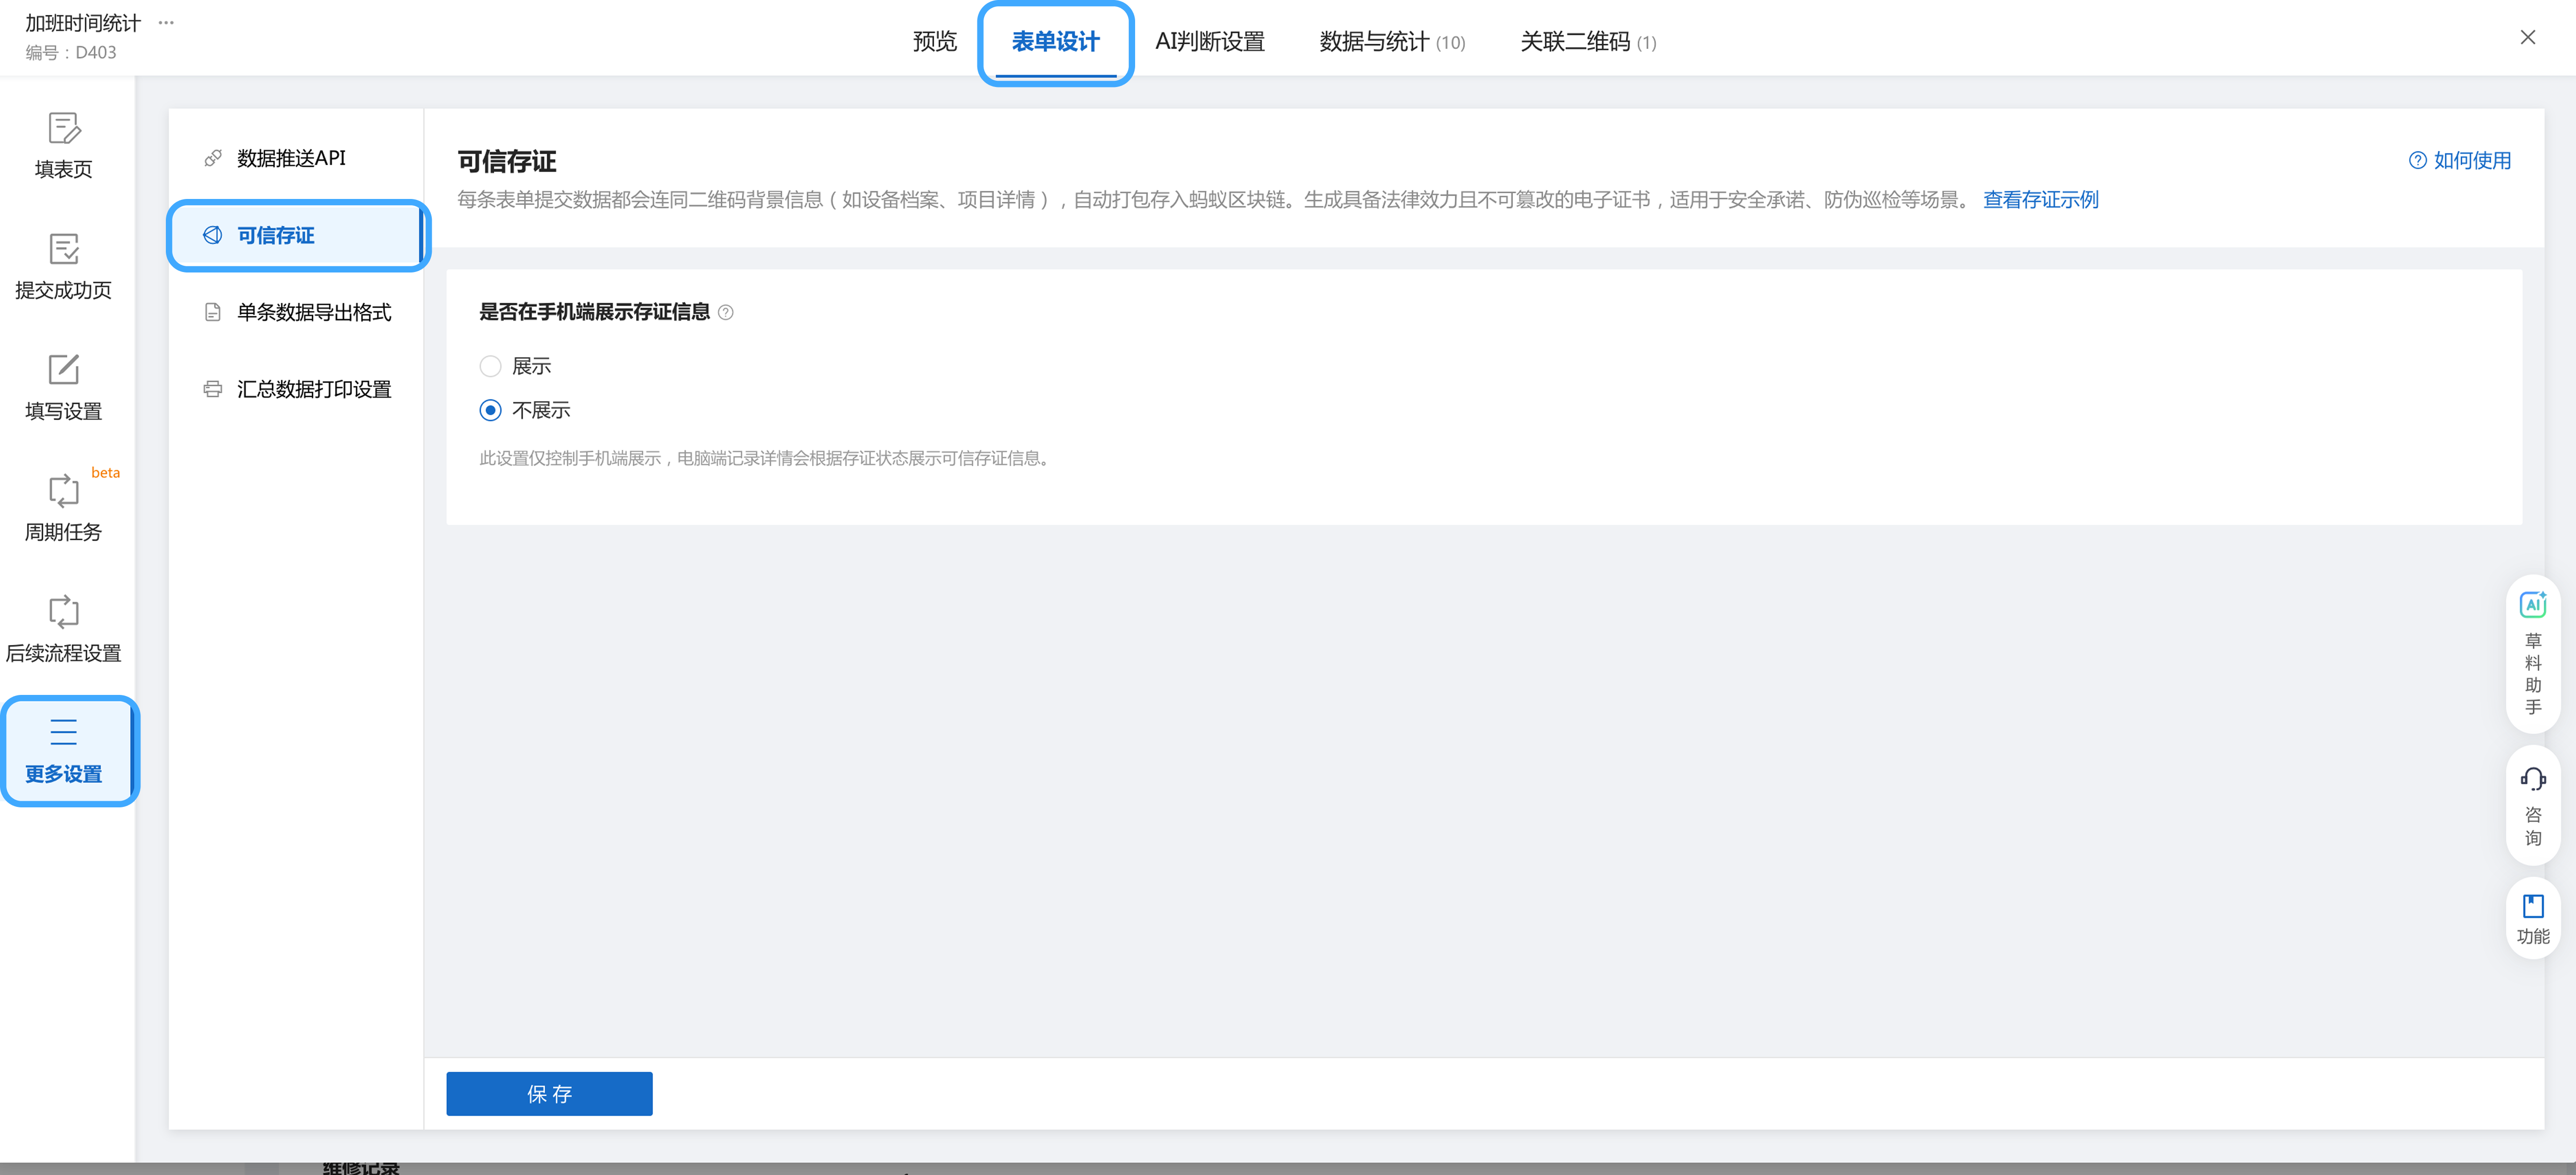Open the 咨询 headset support icon
Image resolution: width=2576 pixels, height=1175 pixels.
coord(2533,779)
